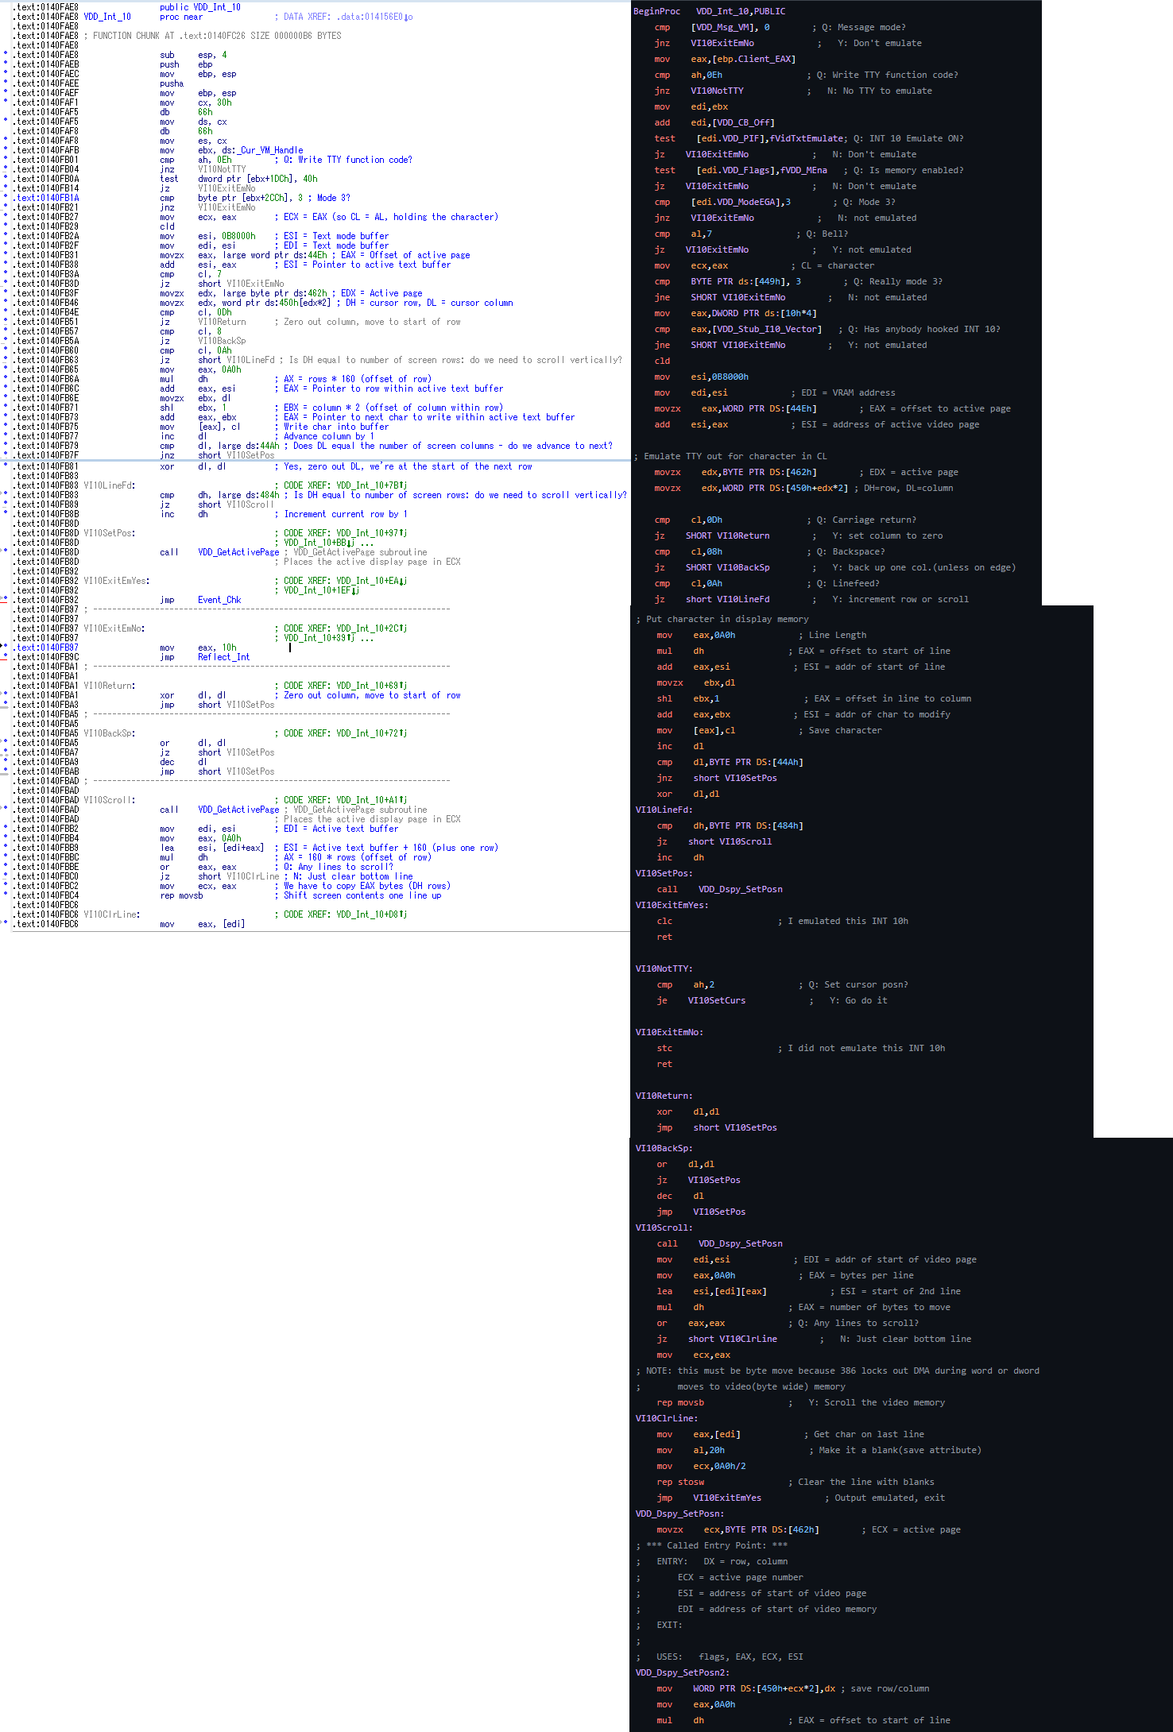Select the 'public VDD_Int_10' declaration line
Image resolution: width=1173 pixels, height=1732 pixels.
point(199,7)
